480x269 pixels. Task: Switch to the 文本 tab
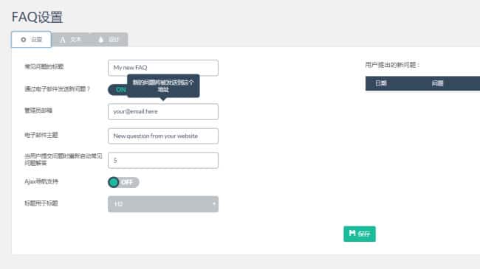coord(70,40)
